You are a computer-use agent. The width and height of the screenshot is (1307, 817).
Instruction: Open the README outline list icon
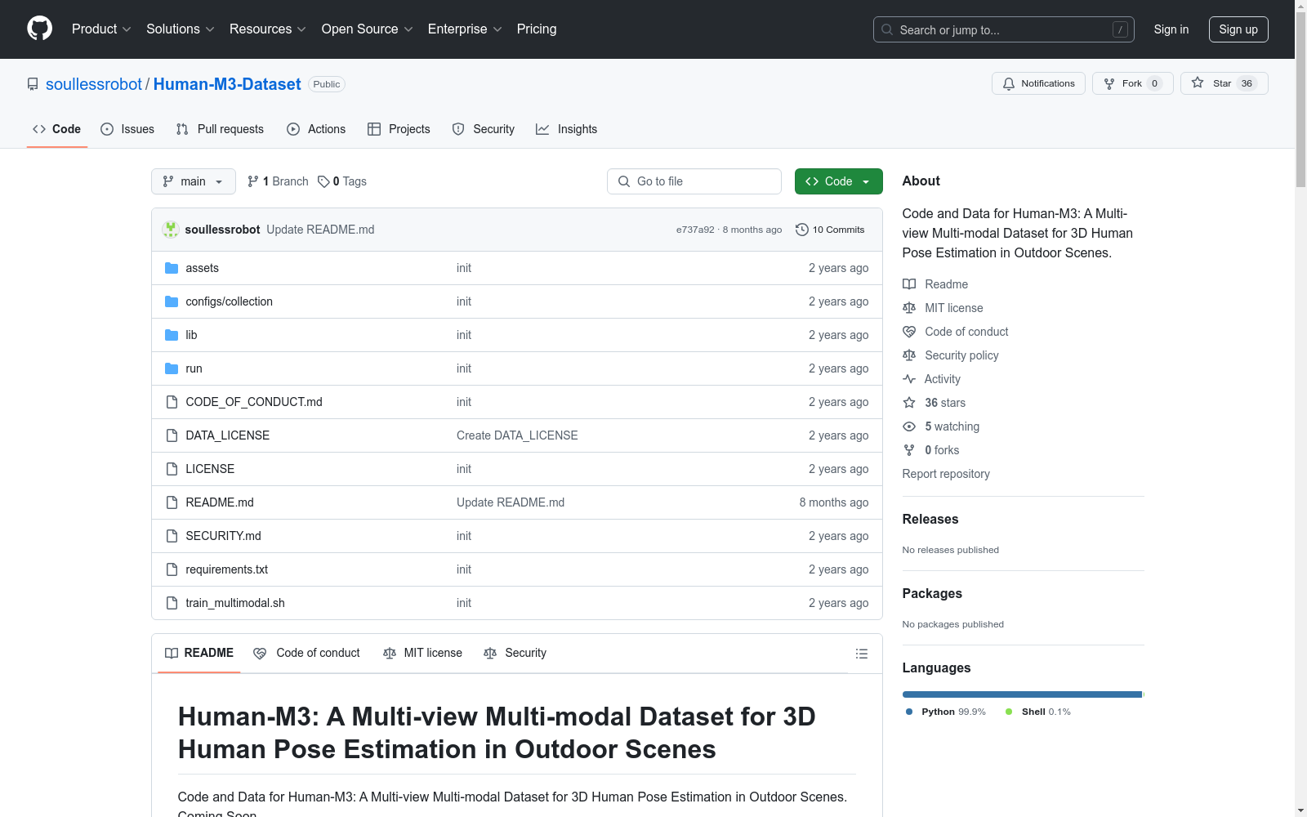[x=861, y=654]
